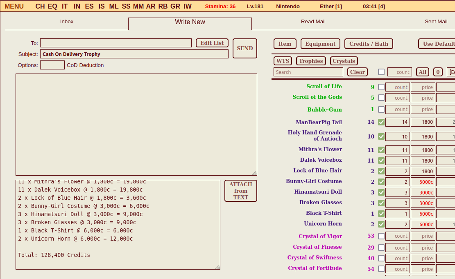Uncheck the Mithra's Flower checkbox

381,150
